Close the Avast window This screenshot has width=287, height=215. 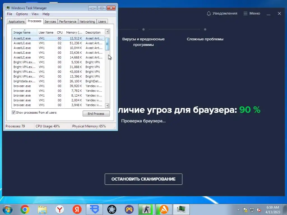click(x=279, y=13)
